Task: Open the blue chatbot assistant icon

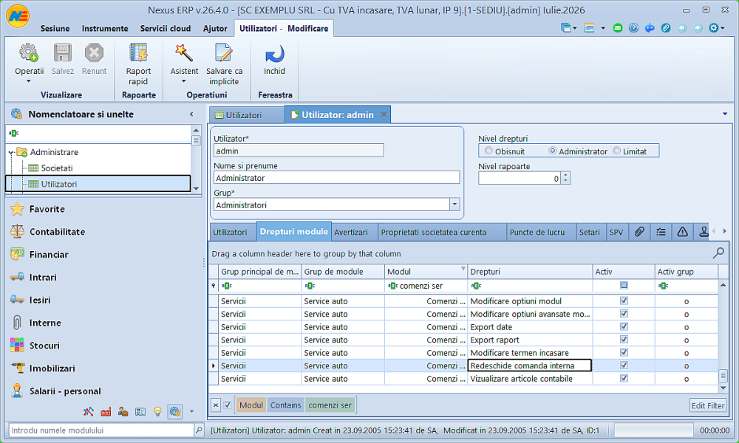Action: 650,28
